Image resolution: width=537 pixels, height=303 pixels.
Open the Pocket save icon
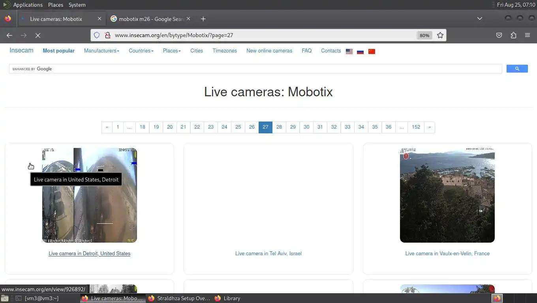pyautogui.click(x=499, y=35)
